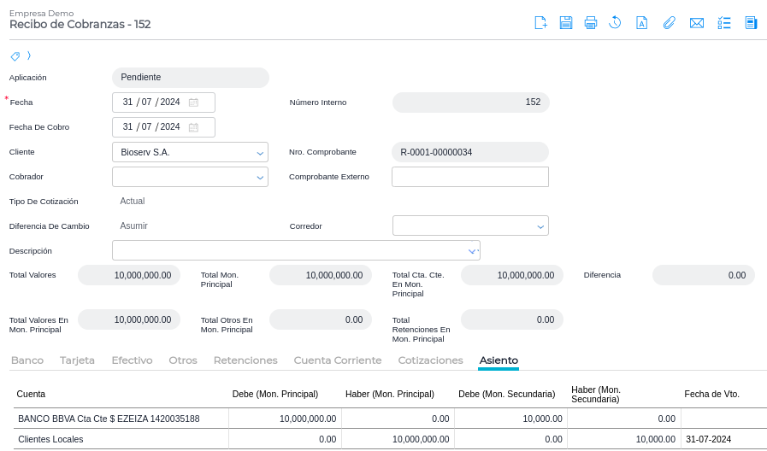
Task: Send the receipt by email envelope icon
Action: click(697, 23)
